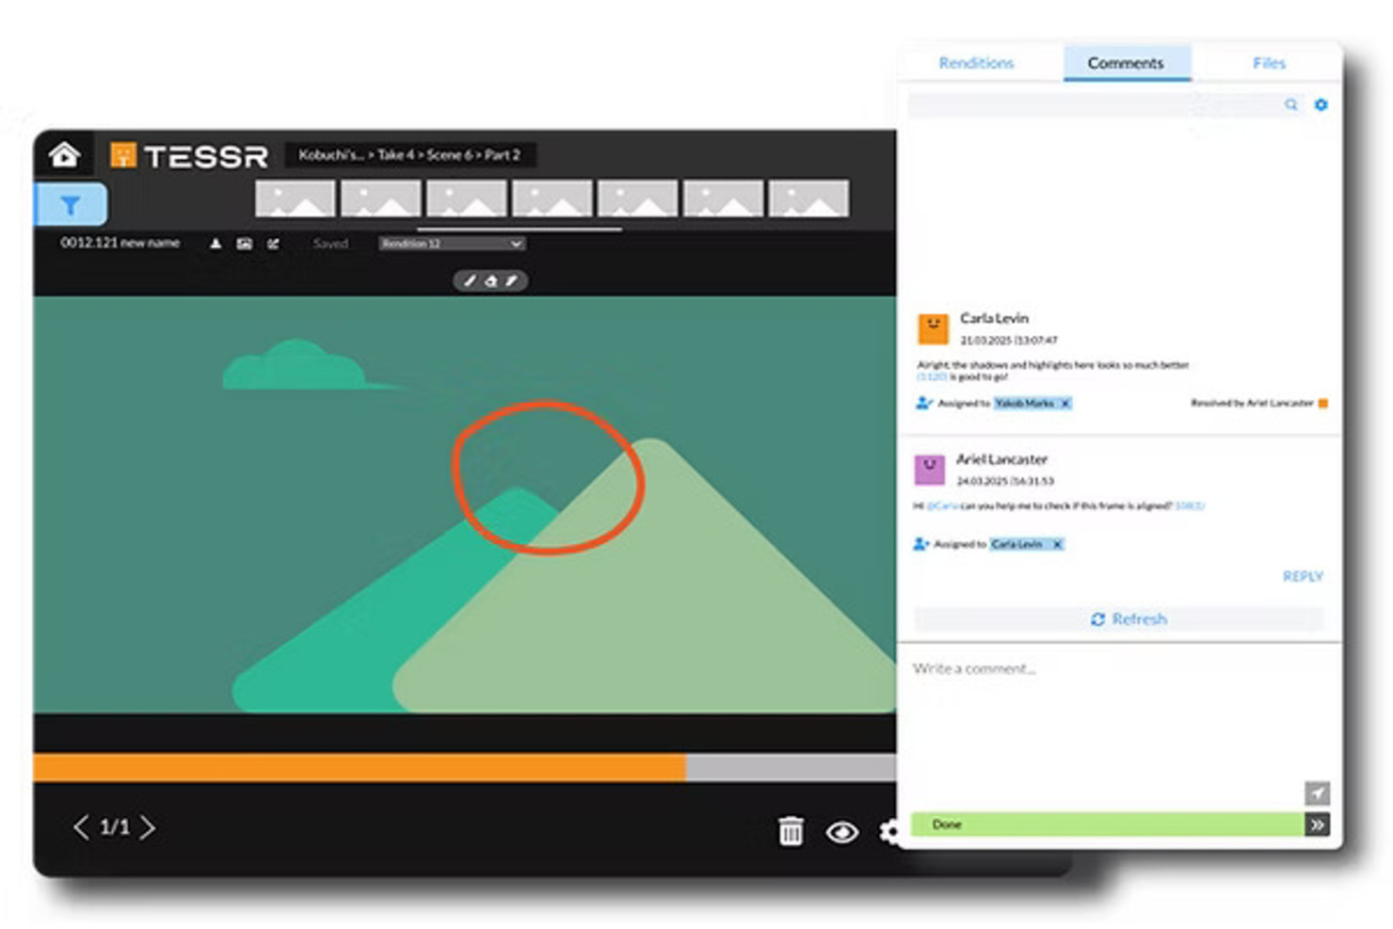Expand the Done status double-arrow button

click(1317, 825)
